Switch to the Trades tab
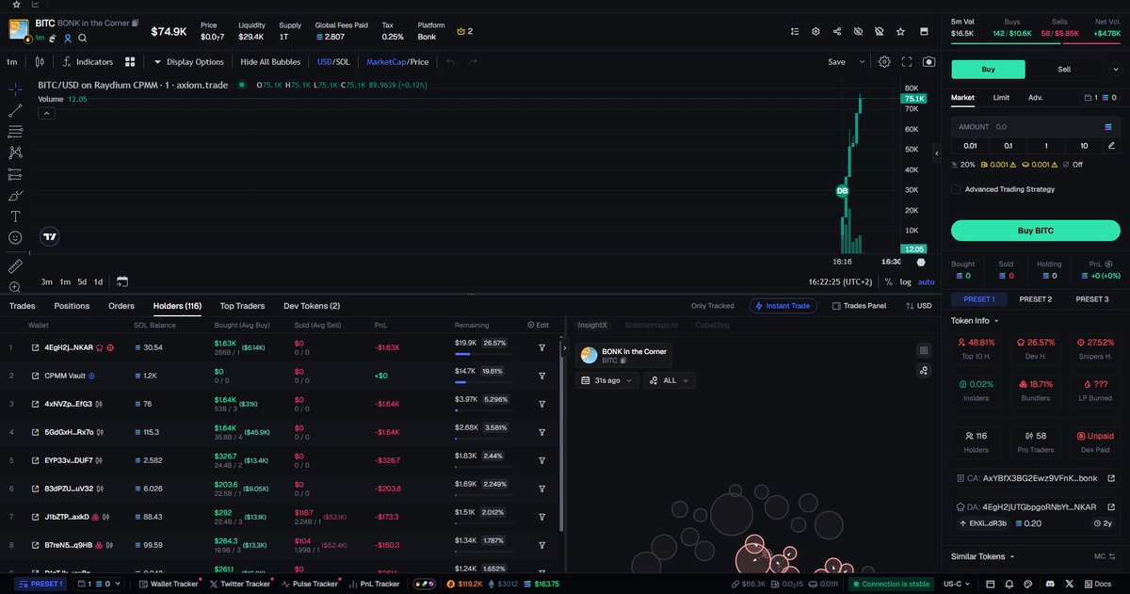The image size is (1130, 594). coord(23,306)
